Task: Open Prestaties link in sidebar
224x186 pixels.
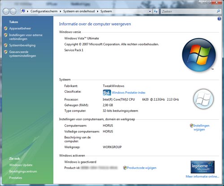Action: tap(16, 178)
